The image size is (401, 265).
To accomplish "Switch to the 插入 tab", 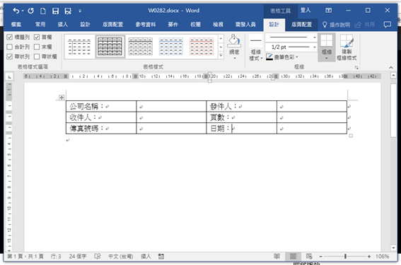I will pyautogui.click(x=63, y=25).
